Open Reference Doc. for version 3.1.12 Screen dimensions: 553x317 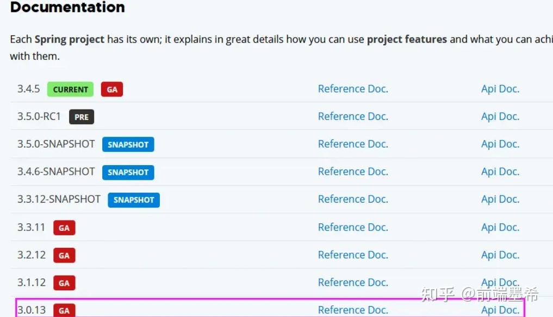coord(353,282)
